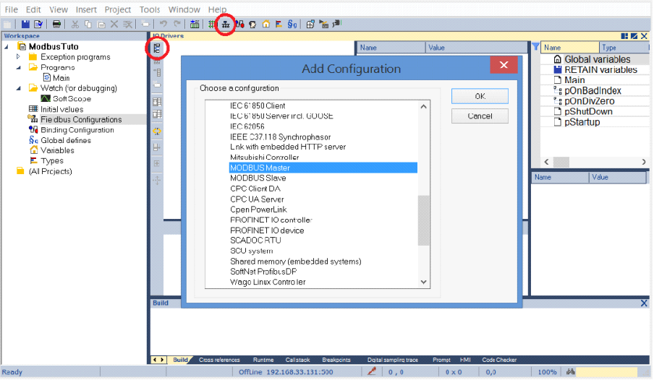Click the Delete X toolbar icon
This screenshot has height=380, width=654.
click(x=114, y=24)
